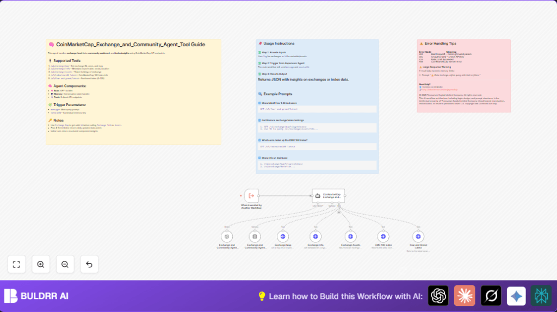
Task: Click the CMC 100 index code block
Action: point(317,147)
